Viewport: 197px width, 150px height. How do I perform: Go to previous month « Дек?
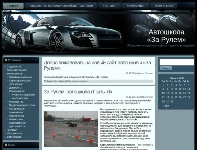166,106
